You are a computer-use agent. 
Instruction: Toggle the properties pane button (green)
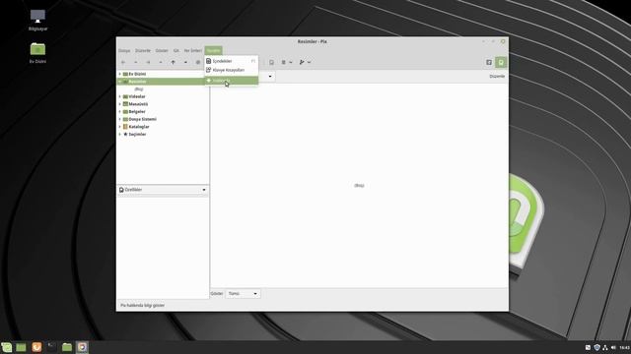coord(501,62)
